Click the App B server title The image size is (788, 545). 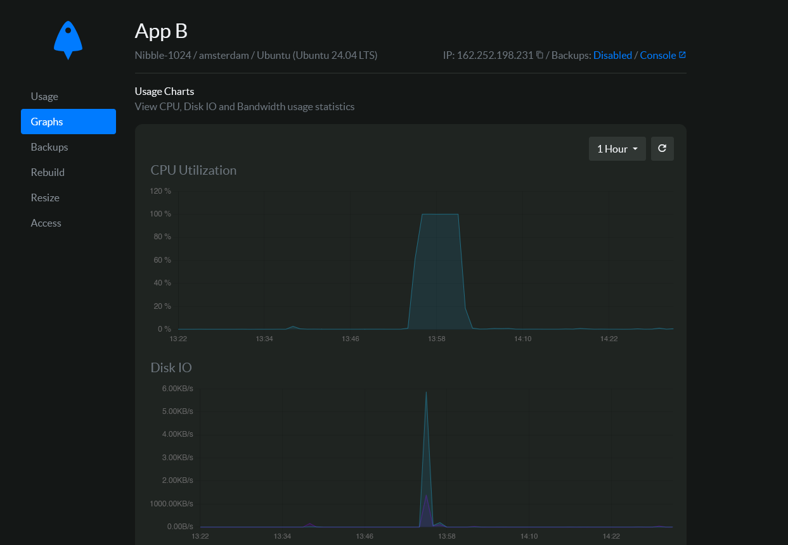[x=161, y=30]
